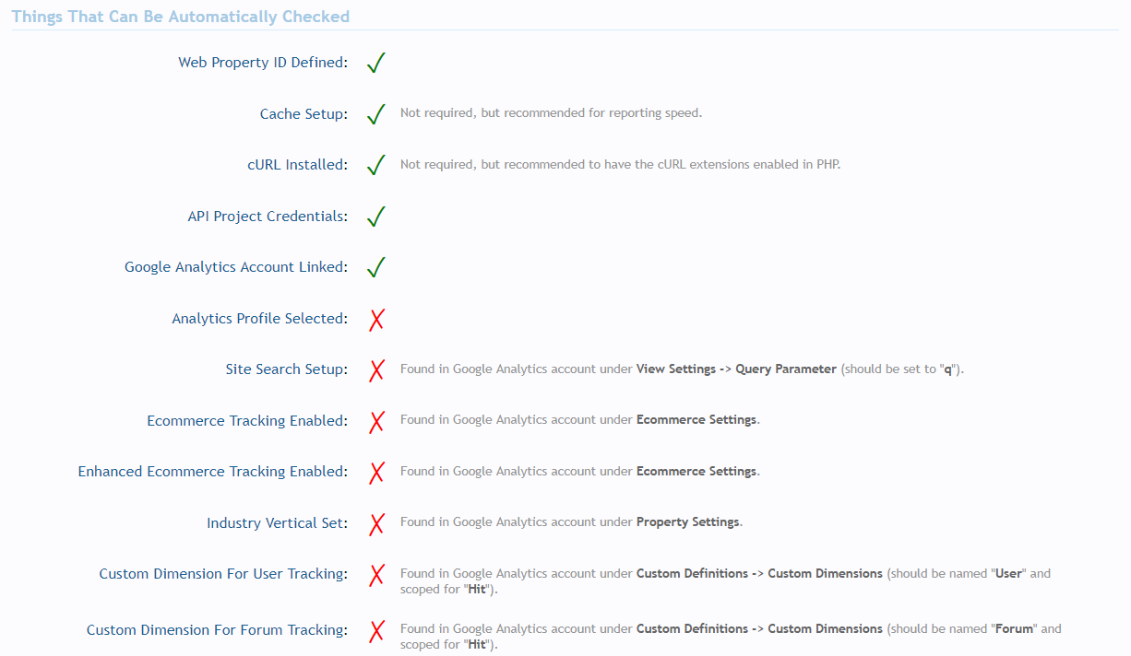Click the green checkmark beside Cache Setup
The image size is (1131, 656).
coord(375,114)
